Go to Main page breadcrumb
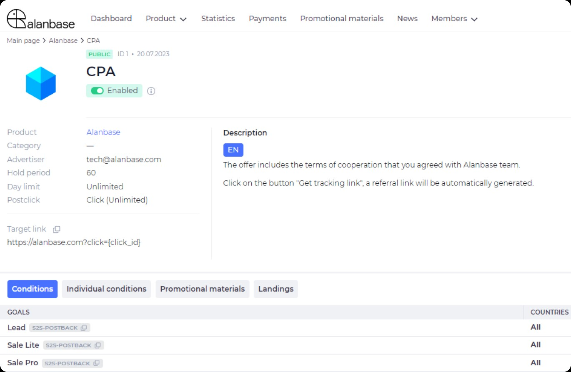The height and width of the screenshot is (372, 571). (x=23, y=41)
